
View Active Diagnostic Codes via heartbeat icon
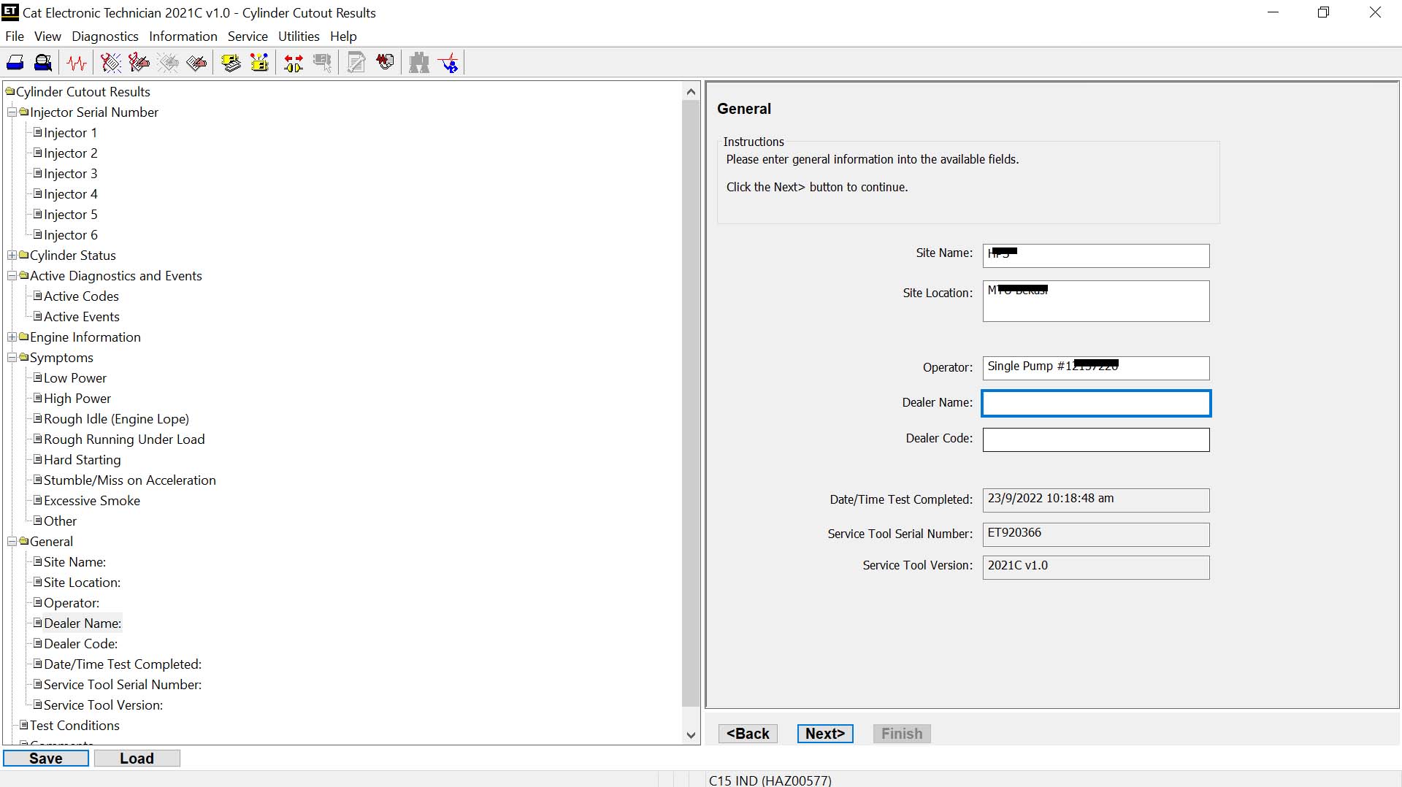pos(77,62)
